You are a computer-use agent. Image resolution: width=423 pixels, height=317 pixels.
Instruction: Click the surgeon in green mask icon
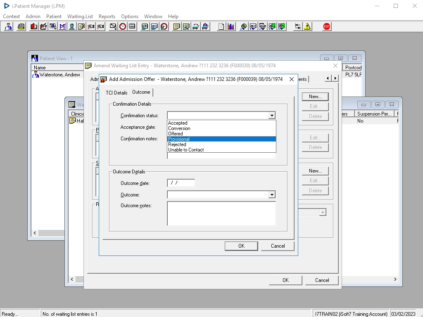(x=72, y=26)
